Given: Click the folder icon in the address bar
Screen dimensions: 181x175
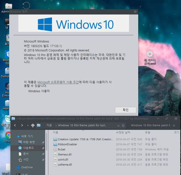Looking at the screenshot, I should (x=39, y=125).
